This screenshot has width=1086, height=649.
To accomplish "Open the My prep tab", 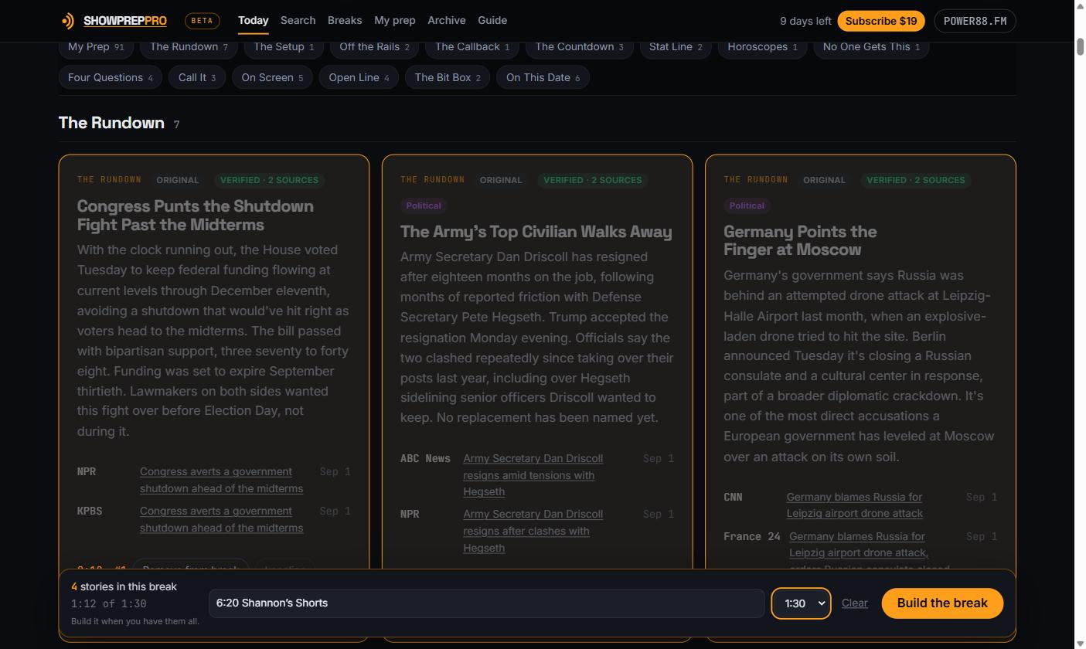I will (394, 20).
